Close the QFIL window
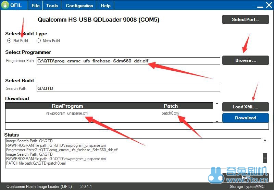The width and height of the screenshot is (274, 190). (x=269, y=5)
